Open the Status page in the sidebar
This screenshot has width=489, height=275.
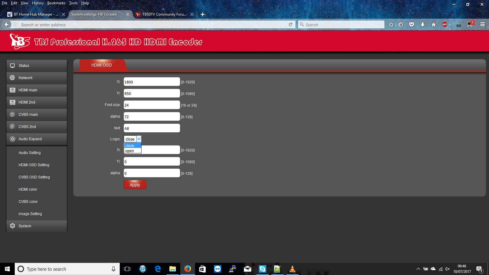(37, 66)
